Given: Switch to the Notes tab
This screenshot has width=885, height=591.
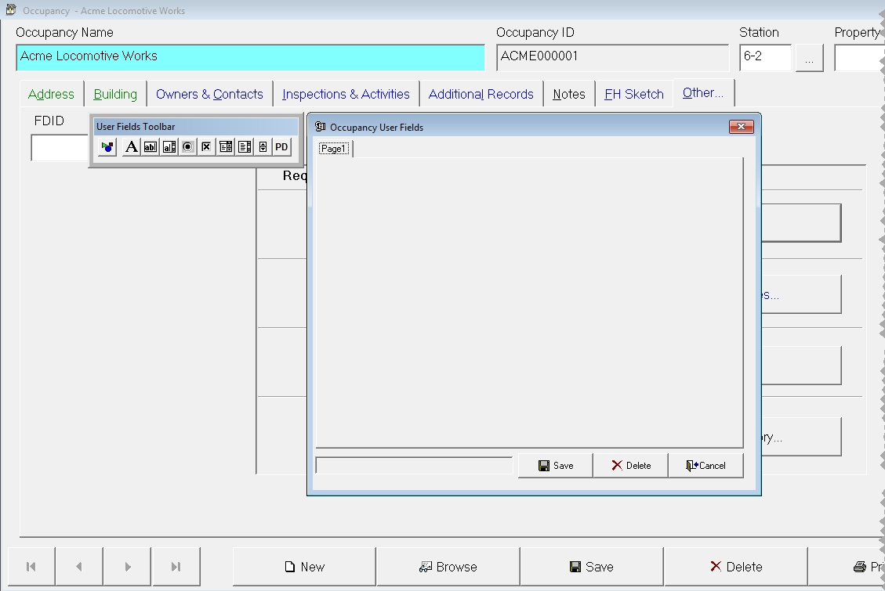Looking at the screenshot, I should 569,94.
